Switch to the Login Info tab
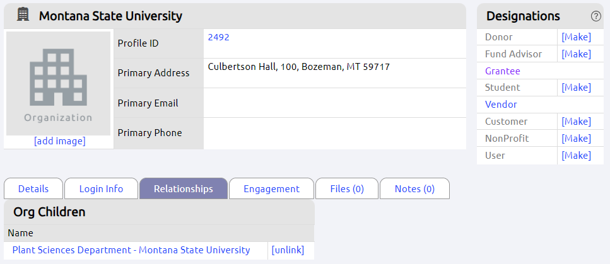Image resolution: width=610 pixels, height=264 pixels. 101,188
